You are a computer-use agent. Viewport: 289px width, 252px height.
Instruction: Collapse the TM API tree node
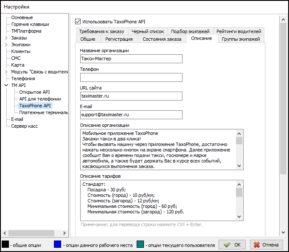pos(6,86)
